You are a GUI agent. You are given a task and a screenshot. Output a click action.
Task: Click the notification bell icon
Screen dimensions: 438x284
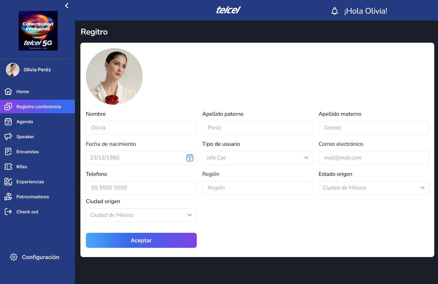[x=335, y=11]
